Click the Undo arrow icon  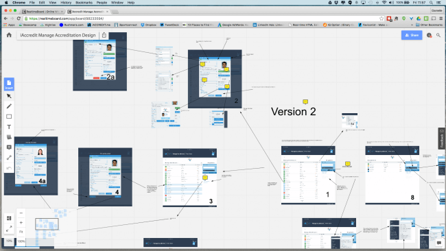(x=9, y=168)
